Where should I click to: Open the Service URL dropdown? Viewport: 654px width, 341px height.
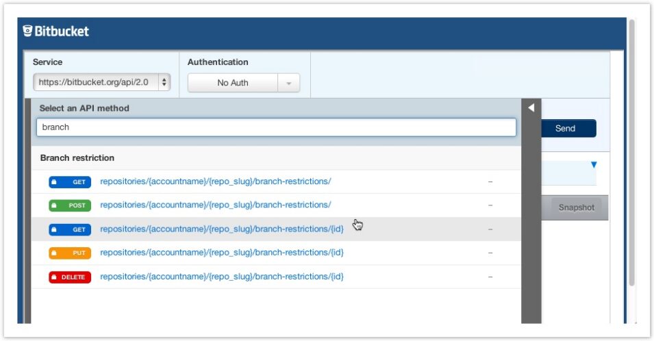tap(102, 82)
